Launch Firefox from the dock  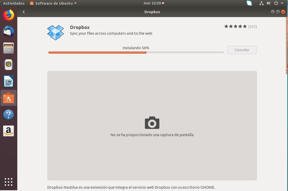[x=9, y=15]
